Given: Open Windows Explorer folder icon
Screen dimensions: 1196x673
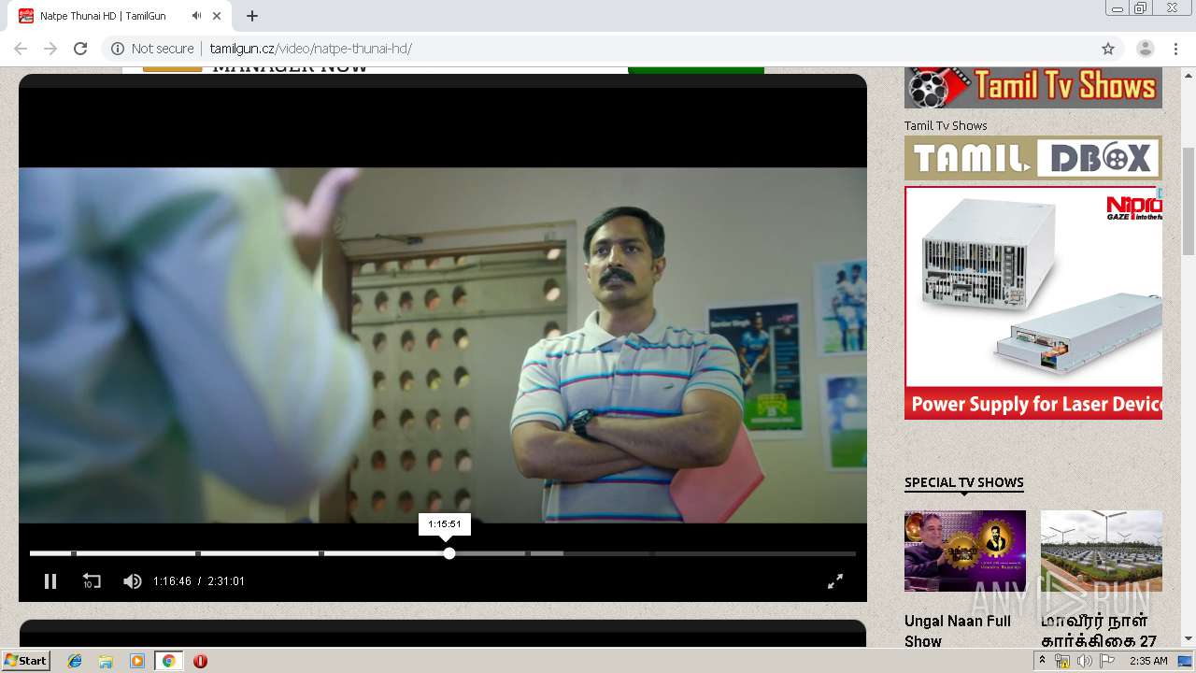Looking at the screenshot, I should tap(106, 661).
